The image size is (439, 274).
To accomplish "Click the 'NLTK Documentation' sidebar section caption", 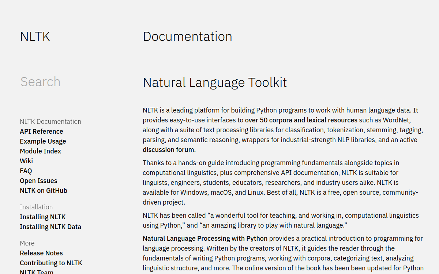I will 50,122.
